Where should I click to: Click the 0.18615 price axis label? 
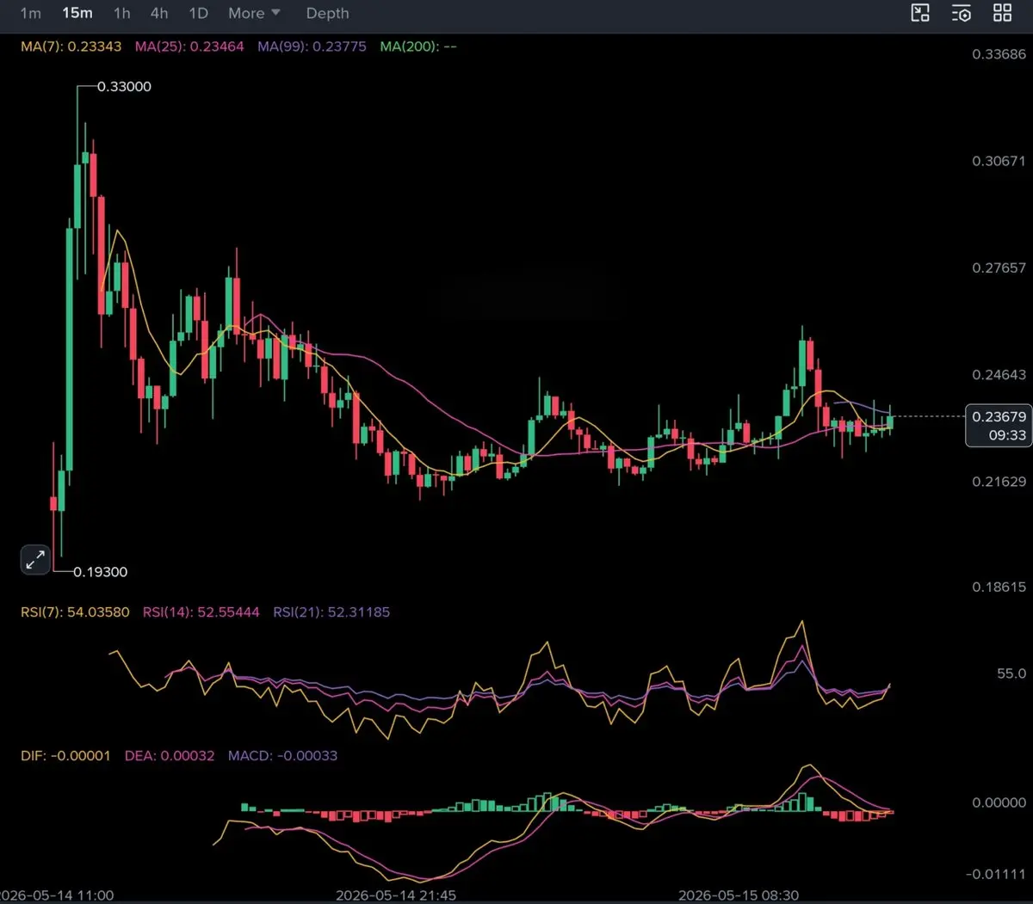click(999, 587)
